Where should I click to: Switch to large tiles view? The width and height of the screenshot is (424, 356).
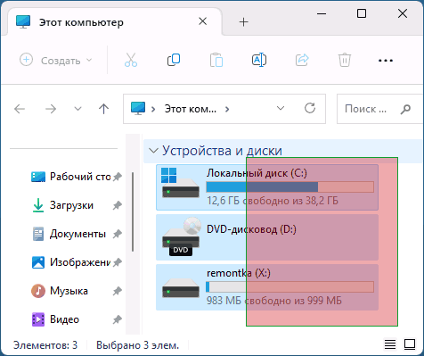410,344
